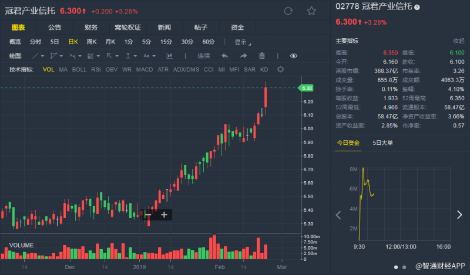Select 今日资金 tab
The width and height of the screenshot is (470, 275).
point(348,143)
